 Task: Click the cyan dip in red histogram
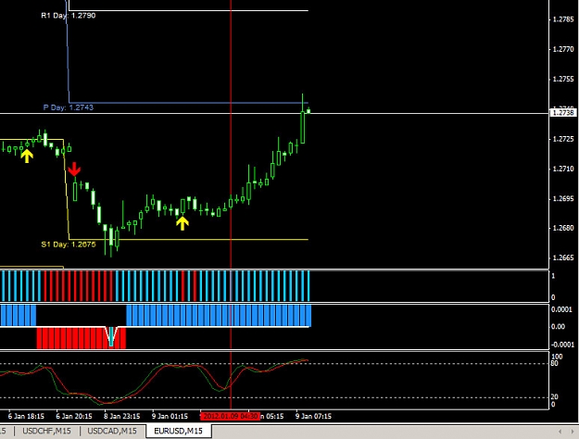click(x=111, y=336)
